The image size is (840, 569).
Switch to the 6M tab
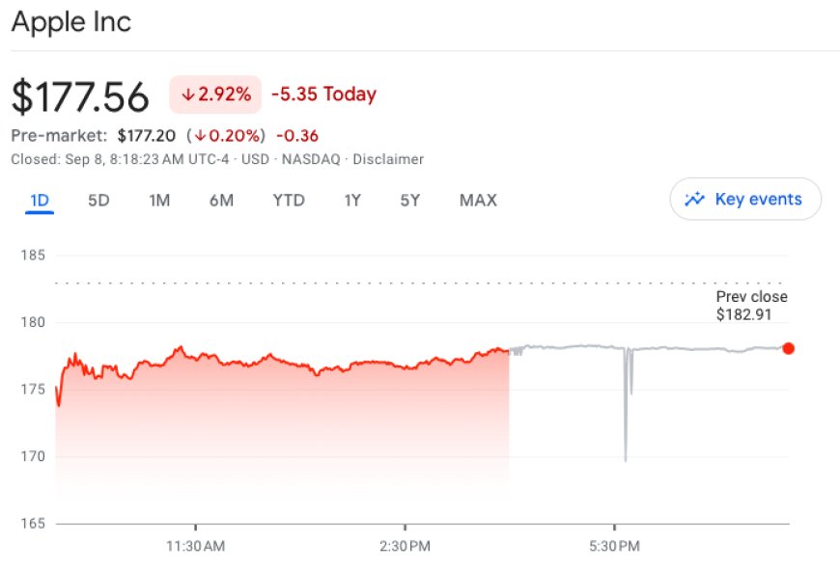[223, 200]
